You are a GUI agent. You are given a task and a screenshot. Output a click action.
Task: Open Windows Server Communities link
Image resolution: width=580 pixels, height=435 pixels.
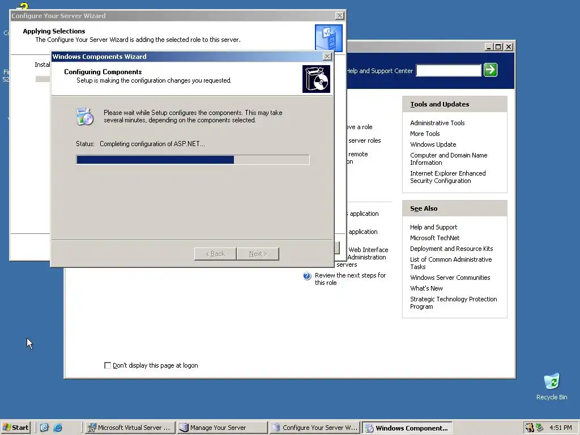click(x=450, y=278)
